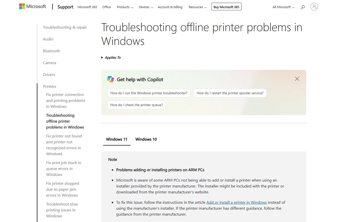Open Microsoft 365 in the top nav
This screenshot has height=222, width=337.
87,7
